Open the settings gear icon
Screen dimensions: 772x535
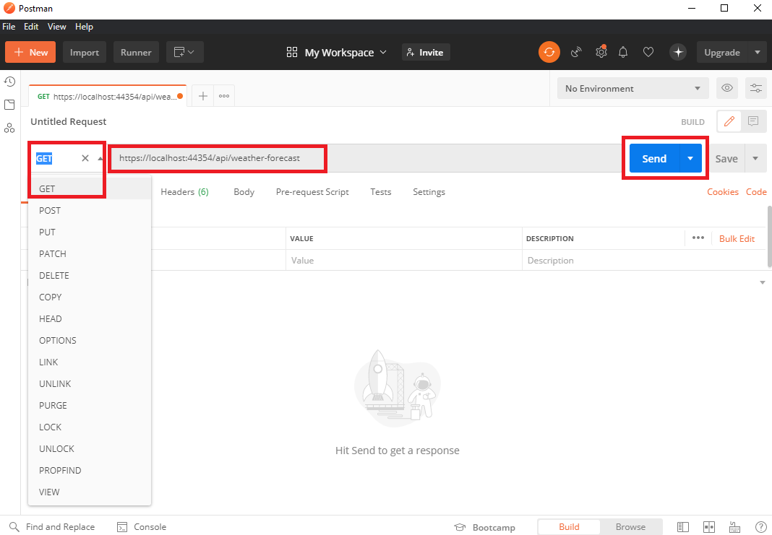point(601,52)
